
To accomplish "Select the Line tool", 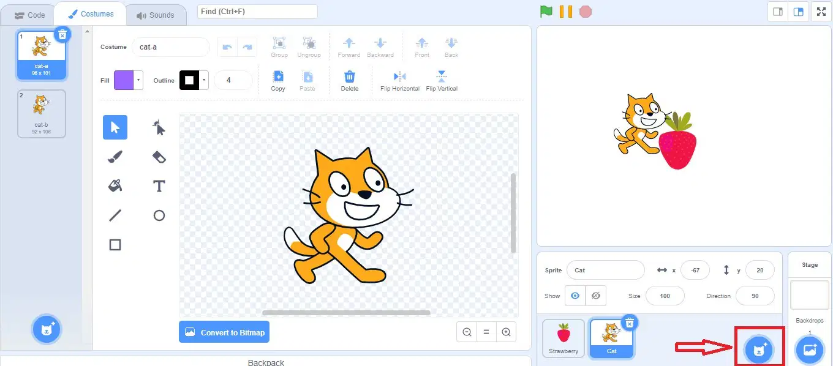I will 115,215.
